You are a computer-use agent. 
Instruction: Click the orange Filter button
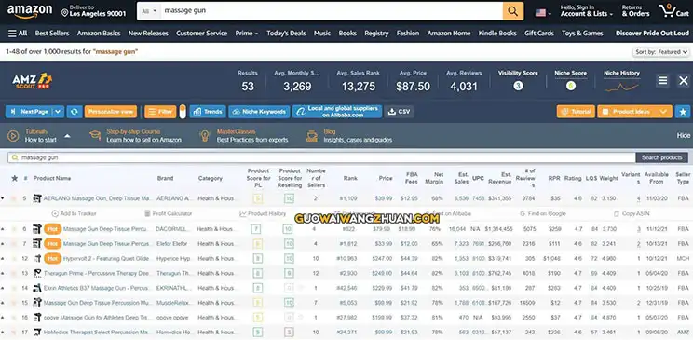[x=160, y=112]
